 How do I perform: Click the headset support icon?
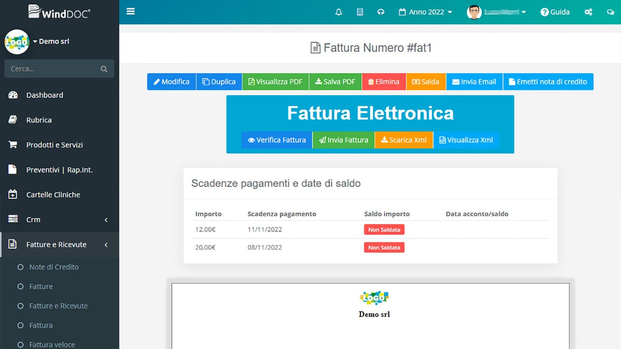tap(381, 12)
